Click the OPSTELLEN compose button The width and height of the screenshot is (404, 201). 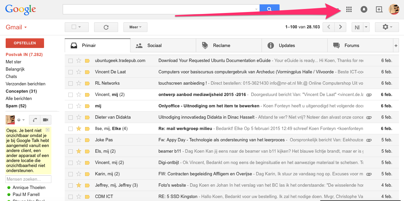pos(25,43)
